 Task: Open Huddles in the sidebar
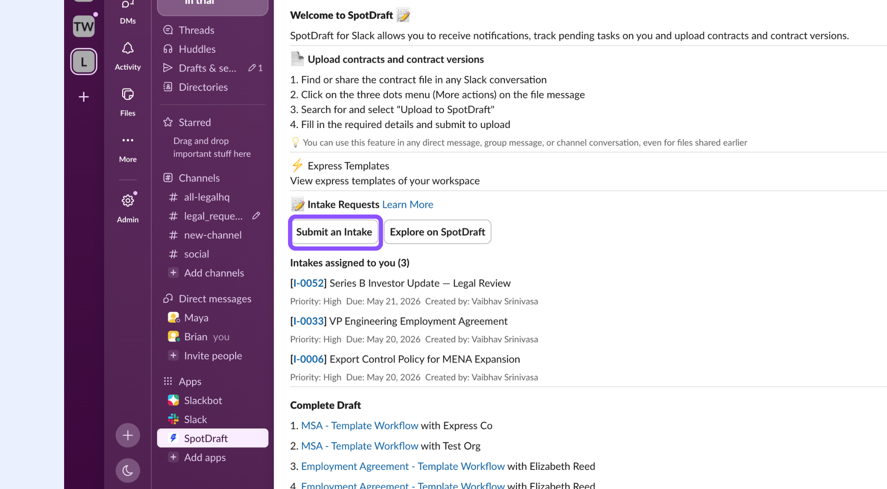[x=213, y=49]
